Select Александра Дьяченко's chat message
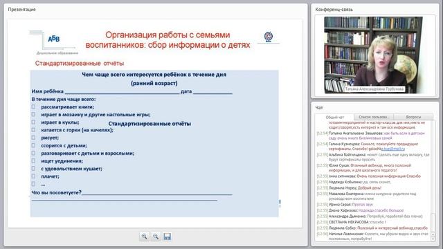The image size is (443, 249). [x=370, y=216]
